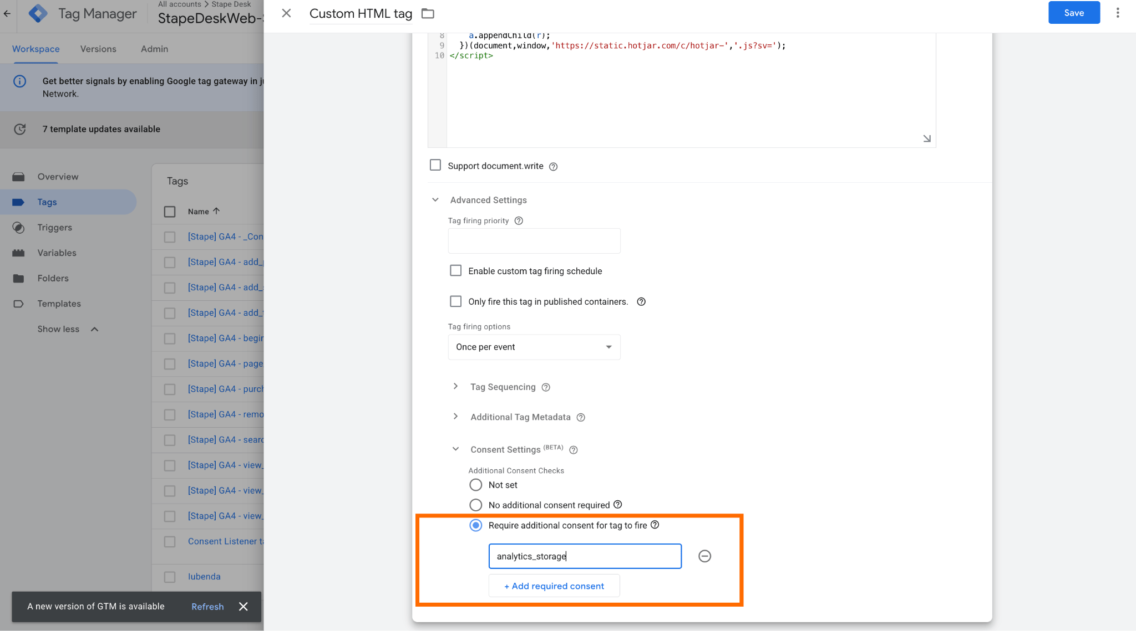Viewport: 1136px width, 631px height.
Task: Close the Custom HTML tag editor
Action: (x=286, y=13)
